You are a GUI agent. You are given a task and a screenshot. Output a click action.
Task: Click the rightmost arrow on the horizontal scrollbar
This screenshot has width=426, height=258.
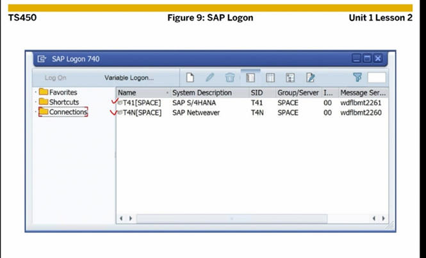(383, 218)
